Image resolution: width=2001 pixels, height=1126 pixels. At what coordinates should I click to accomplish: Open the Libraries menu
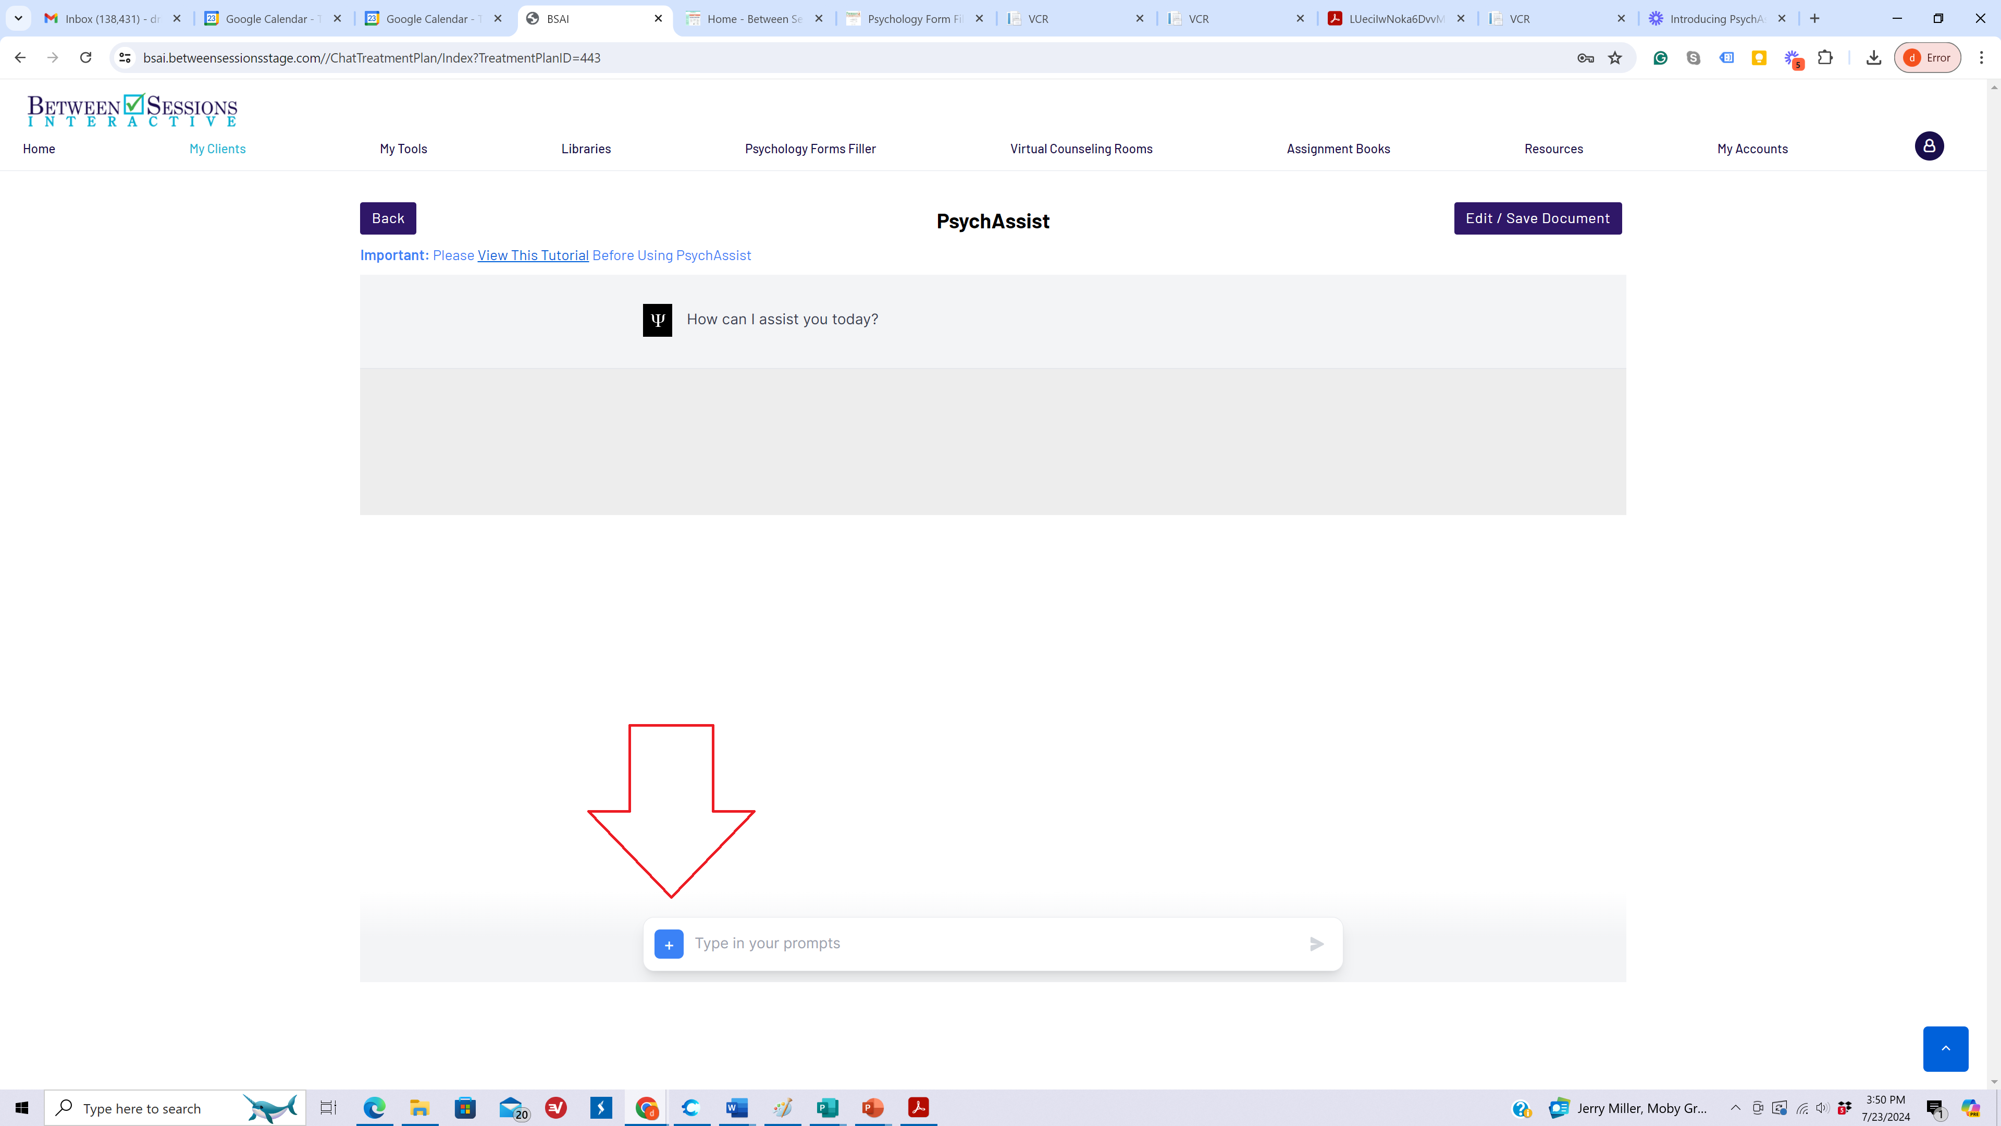(x=586, y=149)
